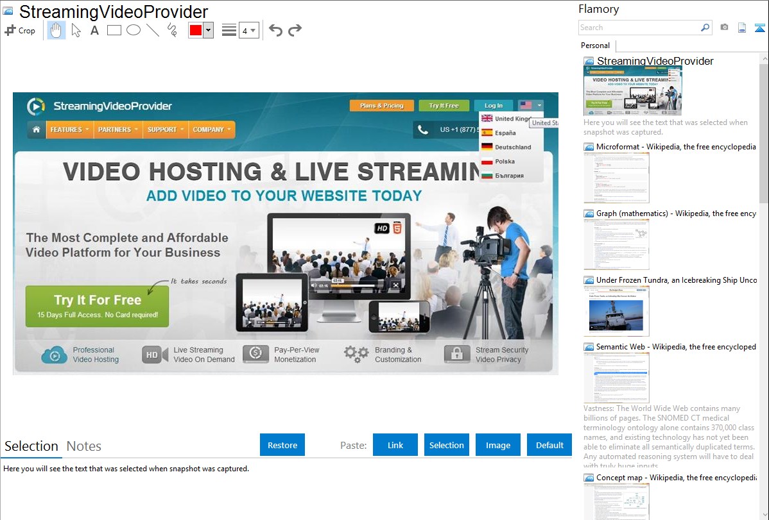
Task: Open the US flag language dropdown
Action: (531, 105)
